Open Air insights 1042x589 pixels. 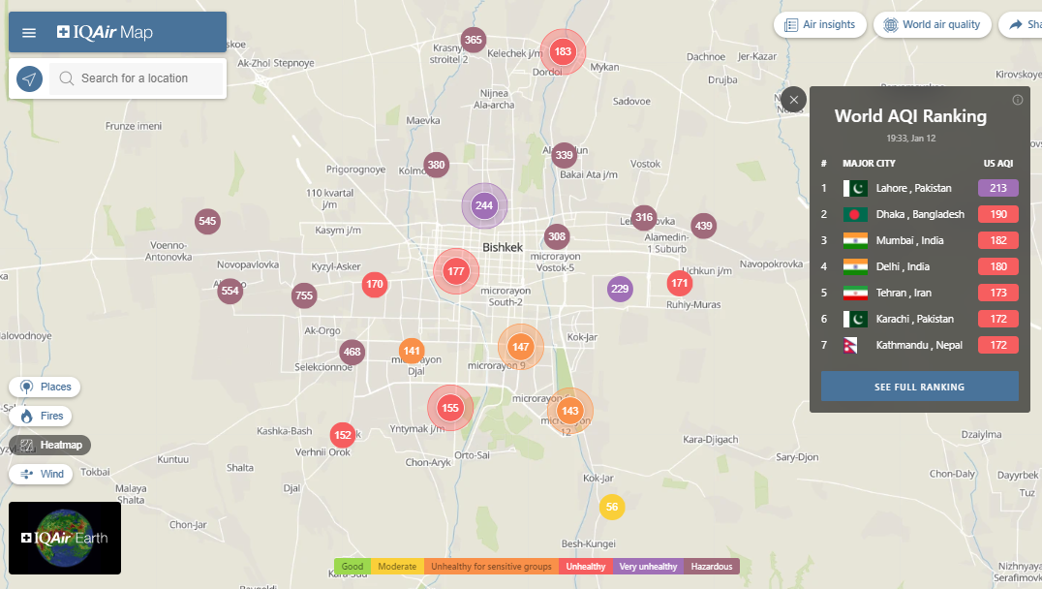point(820,25)
